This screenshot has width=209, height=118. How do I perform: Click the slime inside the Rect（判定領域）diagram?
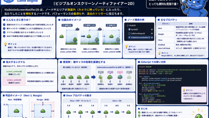[x=17, y=111]
